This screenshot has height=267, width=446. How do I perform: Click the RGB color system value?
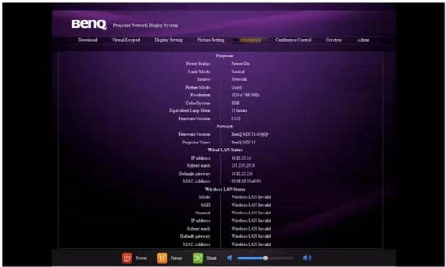click(x=235, y=103)
